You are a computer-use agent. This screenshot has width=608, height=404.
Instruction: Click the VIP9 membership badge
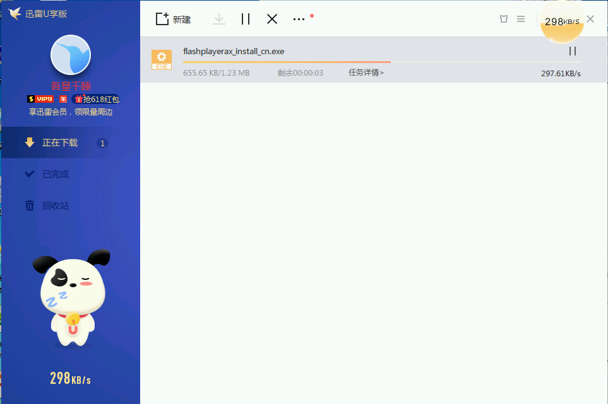point(41,99)
